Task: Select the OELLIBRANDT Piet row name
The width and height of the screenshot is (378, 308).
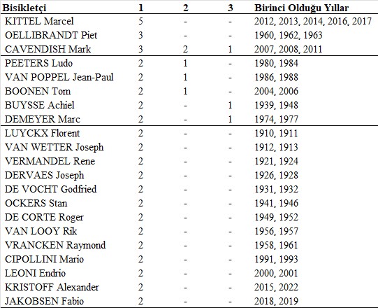Action: pyautogui.click(x=51, y=35)
